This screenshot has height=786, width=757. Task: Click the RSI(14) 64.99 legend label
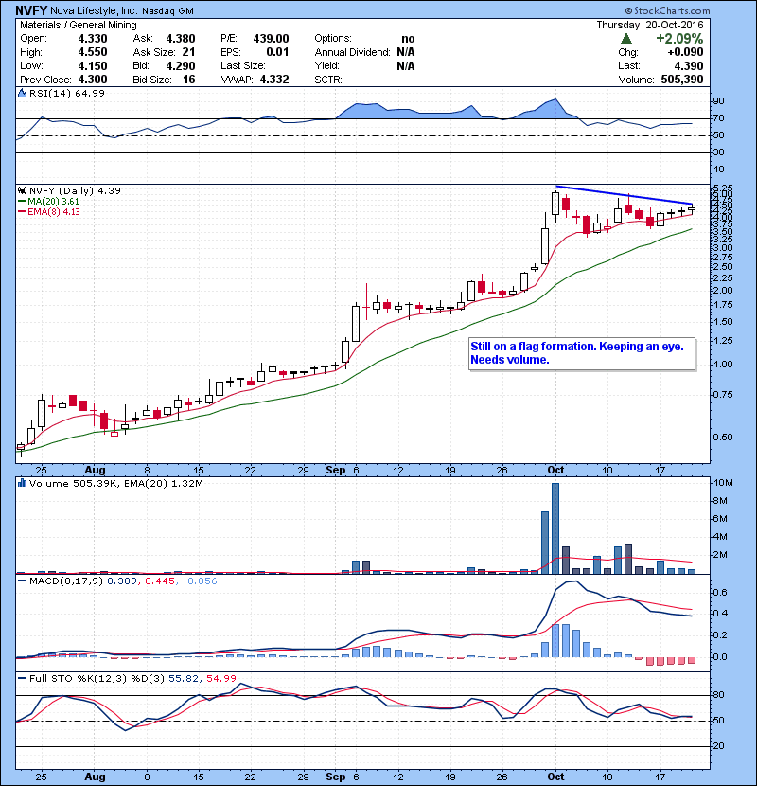(66, 93)
